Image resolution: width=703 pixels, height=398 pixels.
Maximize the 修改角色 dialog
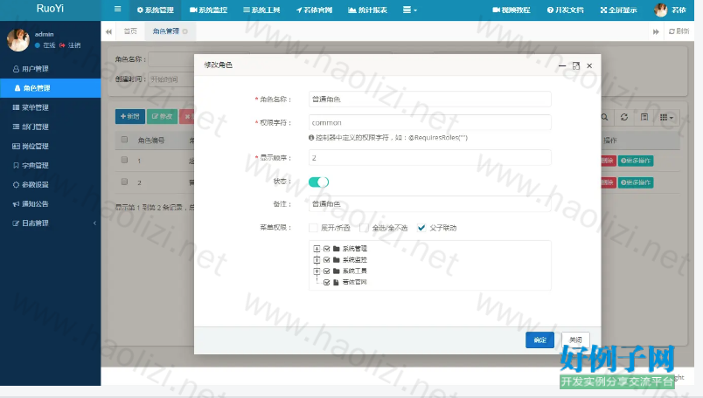(x=575, y=65)
